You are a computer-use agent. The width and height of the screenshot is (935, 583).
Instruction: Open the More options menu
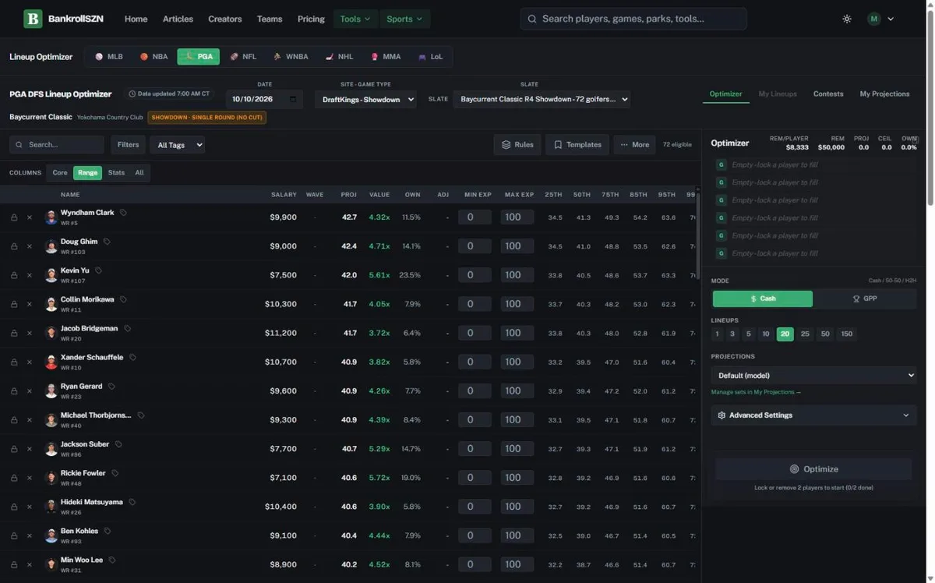634,144
